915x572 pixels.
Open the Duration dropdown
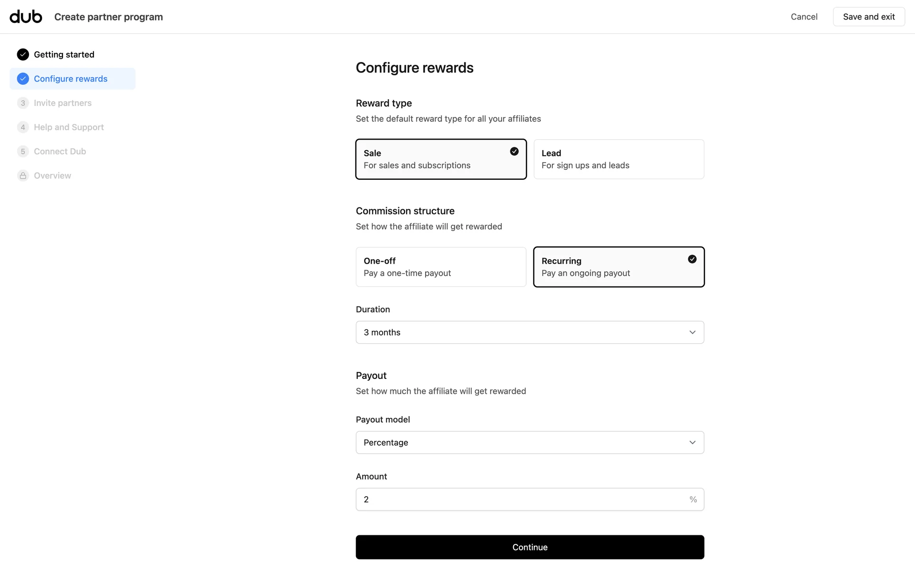529,332
